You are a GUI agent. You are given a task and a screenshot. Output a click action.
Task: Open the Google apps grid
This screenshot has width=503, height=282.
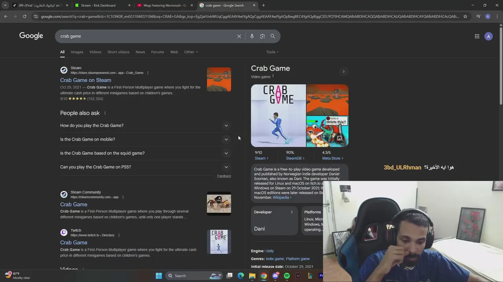[x=477, y=36]
